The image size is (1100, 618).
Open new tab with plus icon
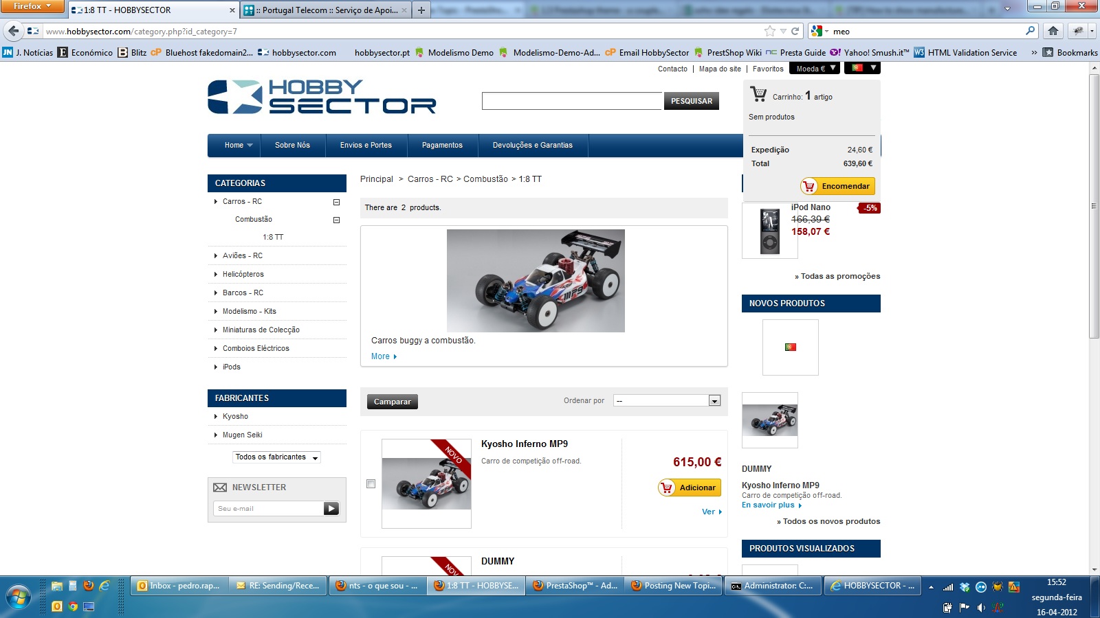tap(421, 10)
